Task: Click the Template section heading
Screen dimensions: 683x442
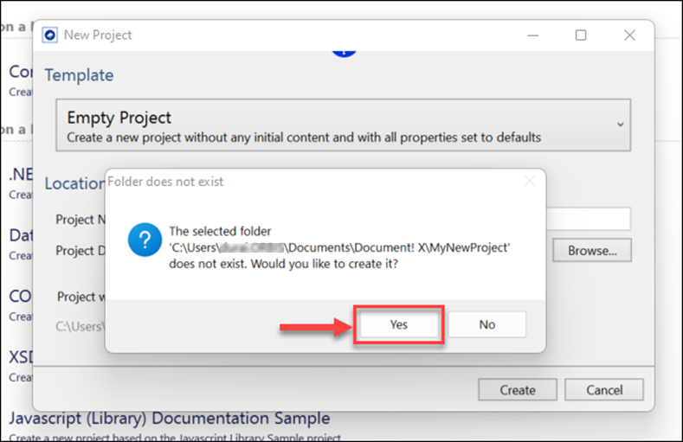Action: (x=79, y=75)
